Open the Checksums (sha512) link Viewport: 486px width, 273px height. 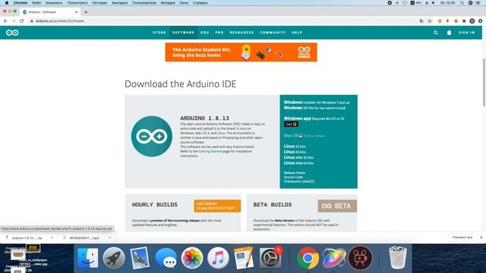299,181
